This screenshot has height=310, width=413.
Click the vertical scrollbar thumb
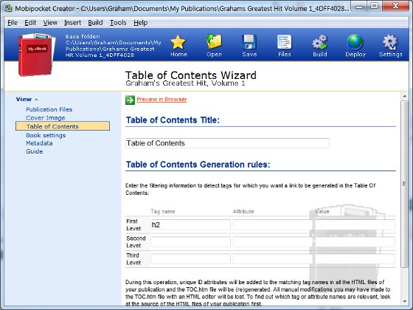(x=405, y=184)
